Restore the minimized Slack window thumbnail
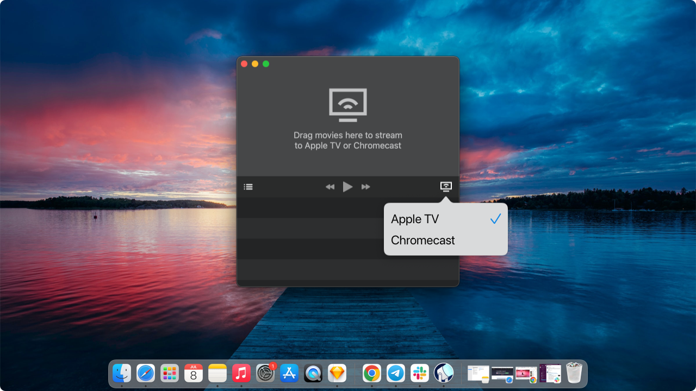This screenshot has height=391, width=696. [x=550, y=374]
